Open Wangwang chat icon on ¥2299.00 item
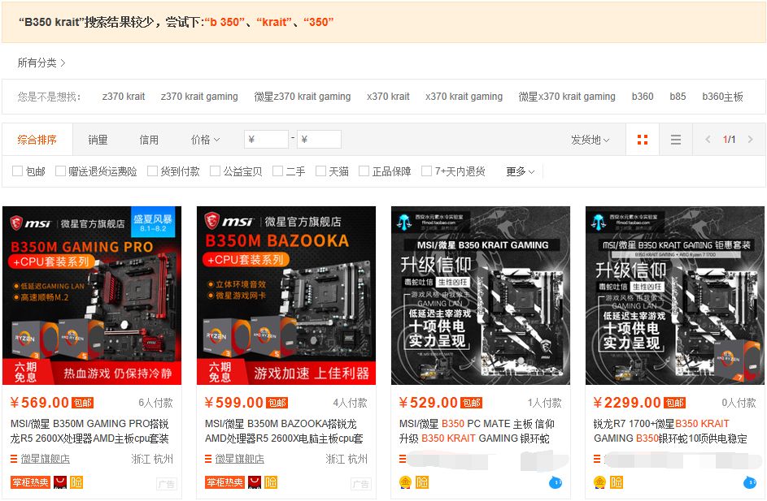Viewport: 767px width, 501px height. pos(750,483)
